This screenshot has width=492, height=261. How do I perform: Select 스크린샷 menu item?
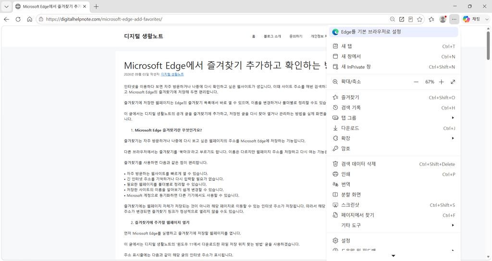pyautogui.click(x=394, y=205)
